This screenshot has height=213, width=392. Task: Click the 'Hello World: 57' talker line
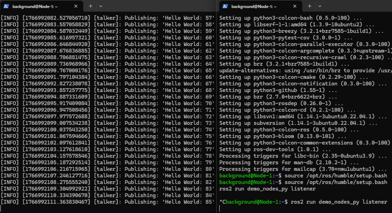[108, 18]
